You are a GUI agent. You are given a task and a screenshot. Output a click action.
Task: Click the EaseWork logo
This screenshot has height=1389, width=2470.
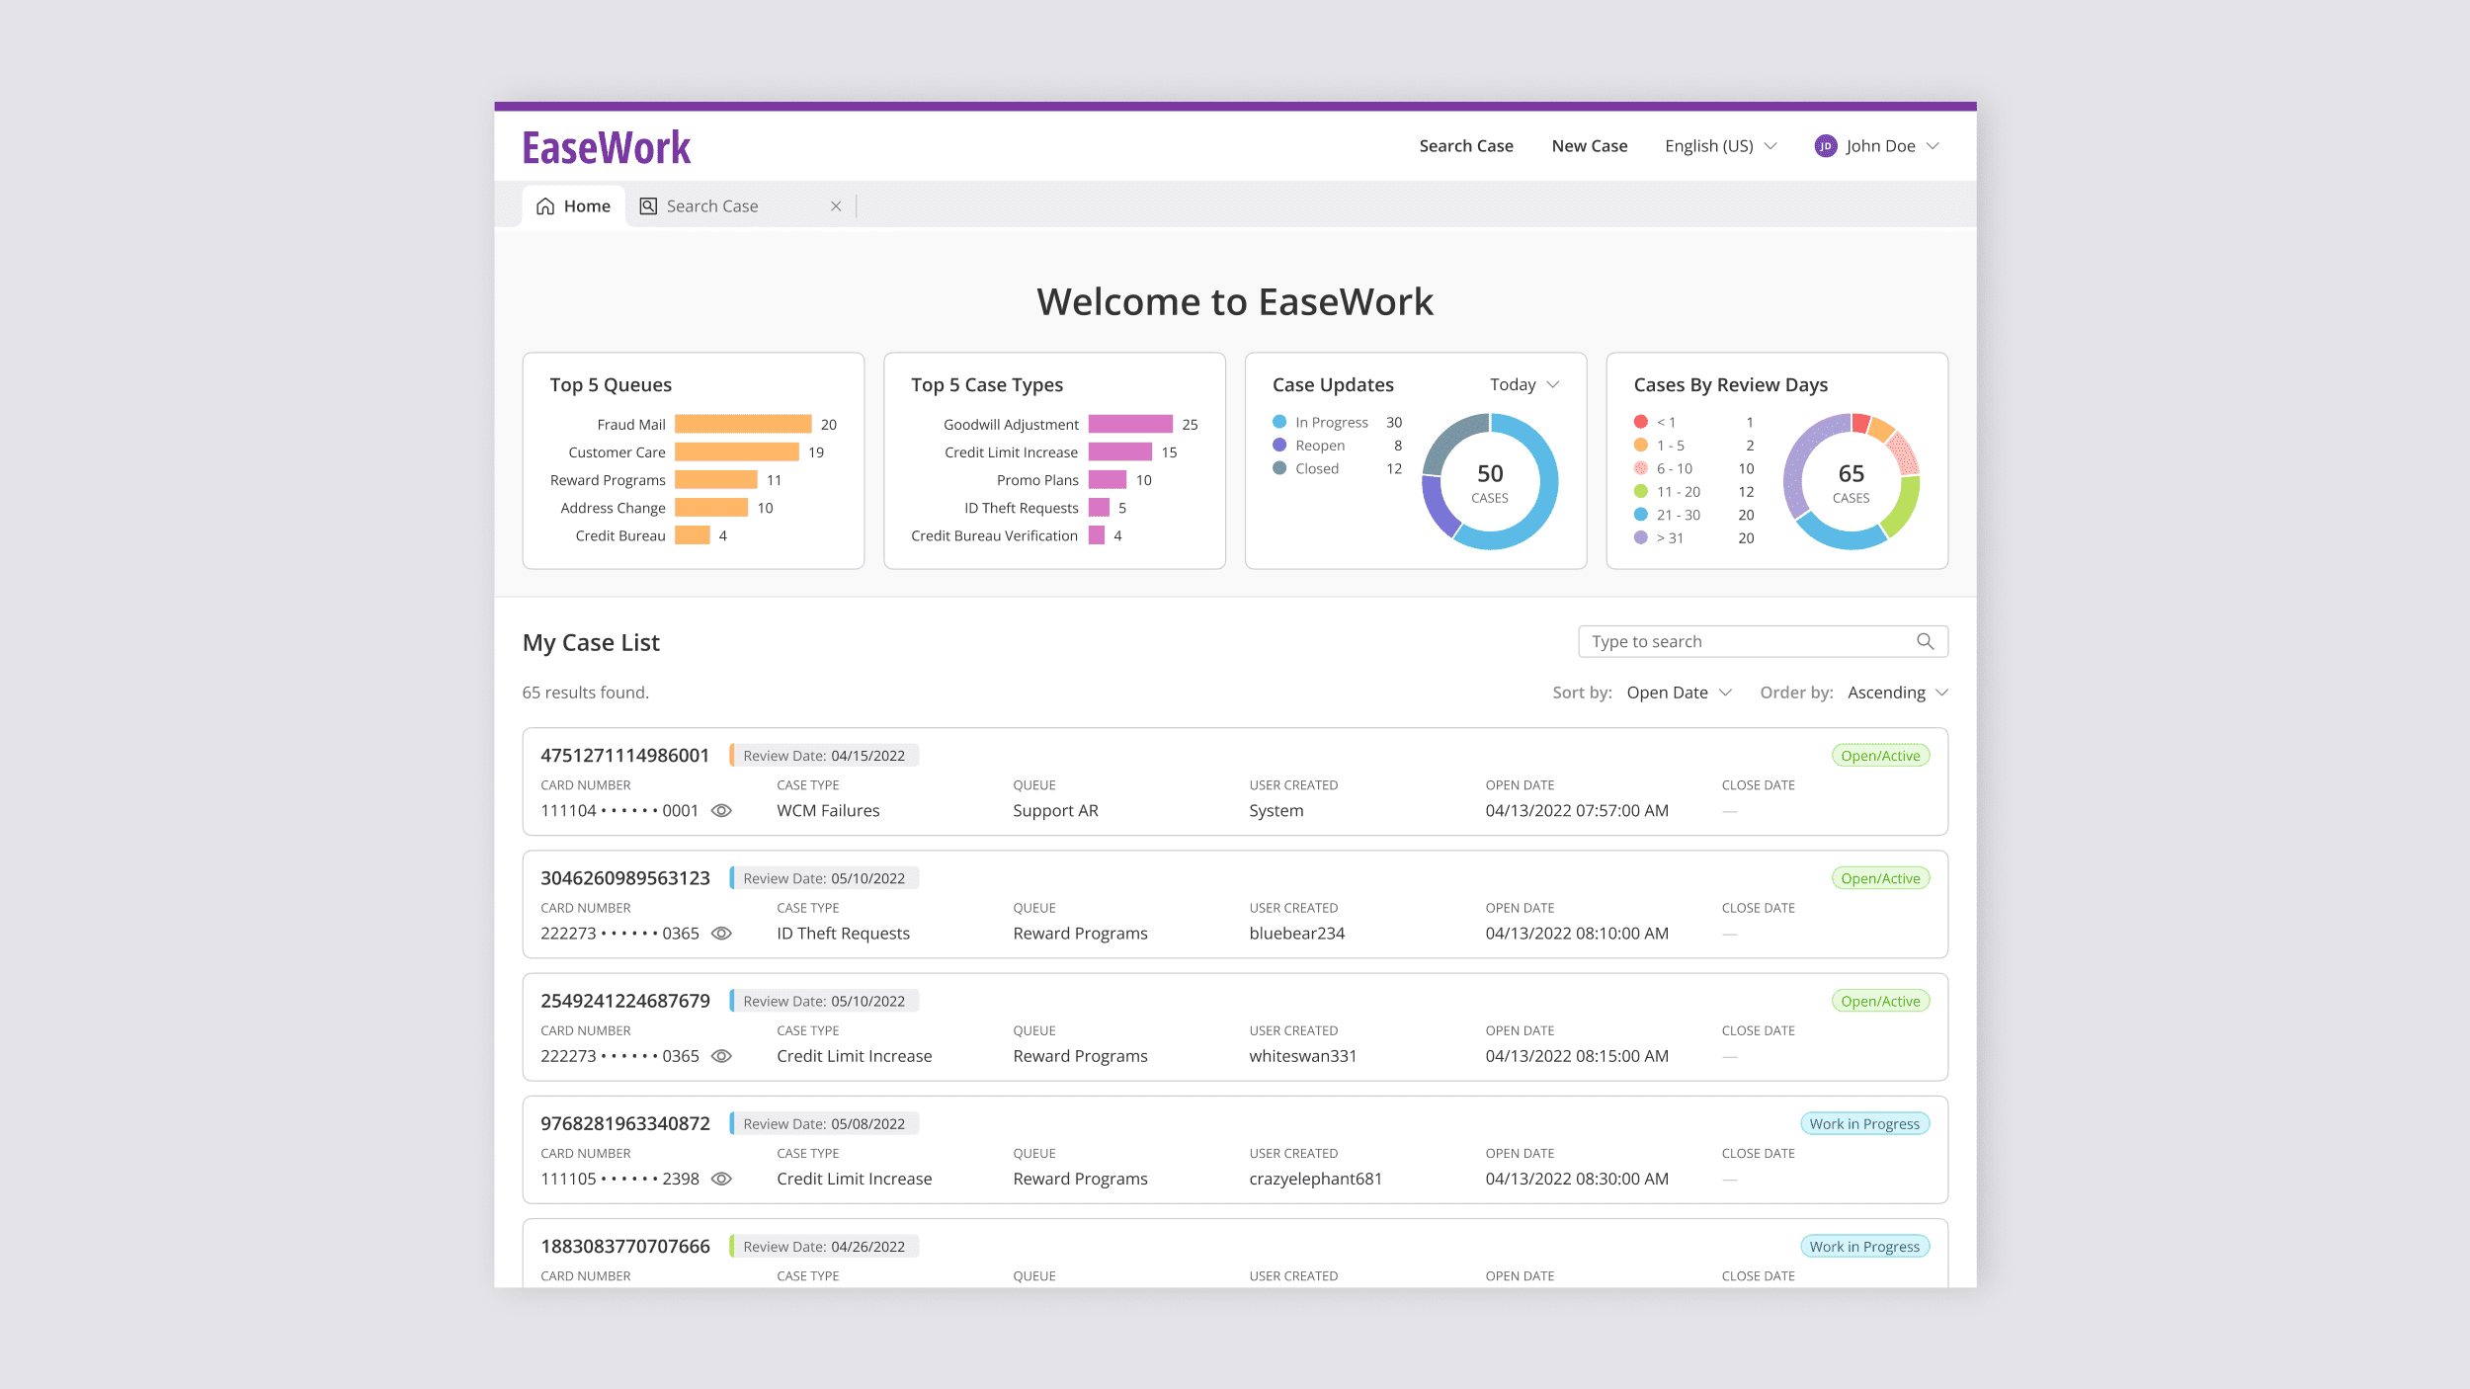(606, 147)
